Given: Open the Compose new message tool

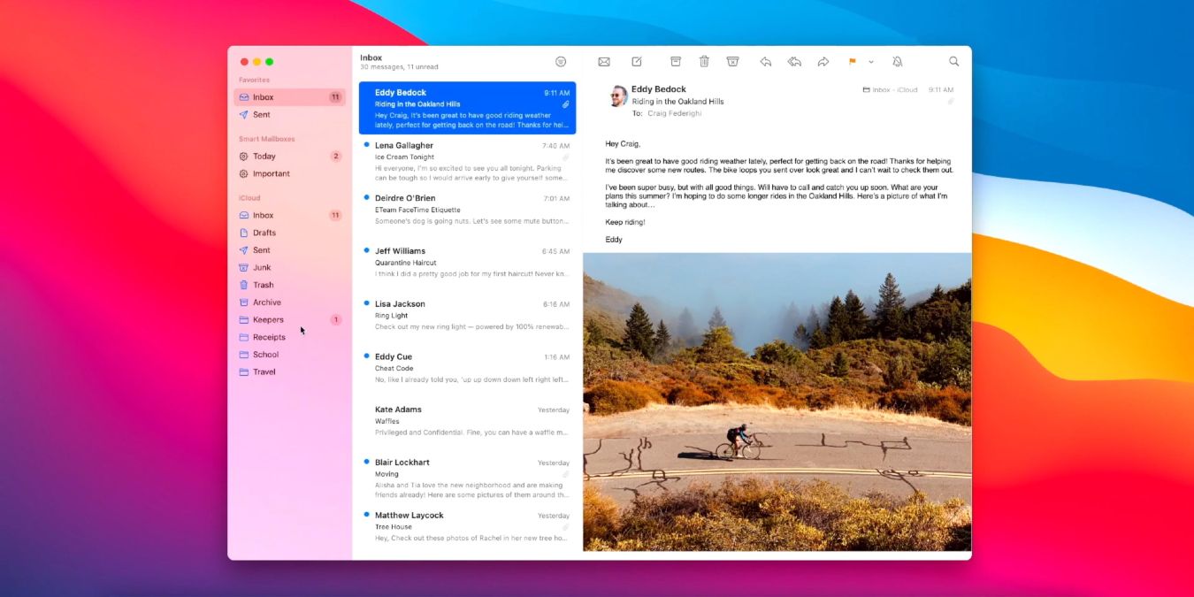Looking at the screenshot, I should coord(637,61).
